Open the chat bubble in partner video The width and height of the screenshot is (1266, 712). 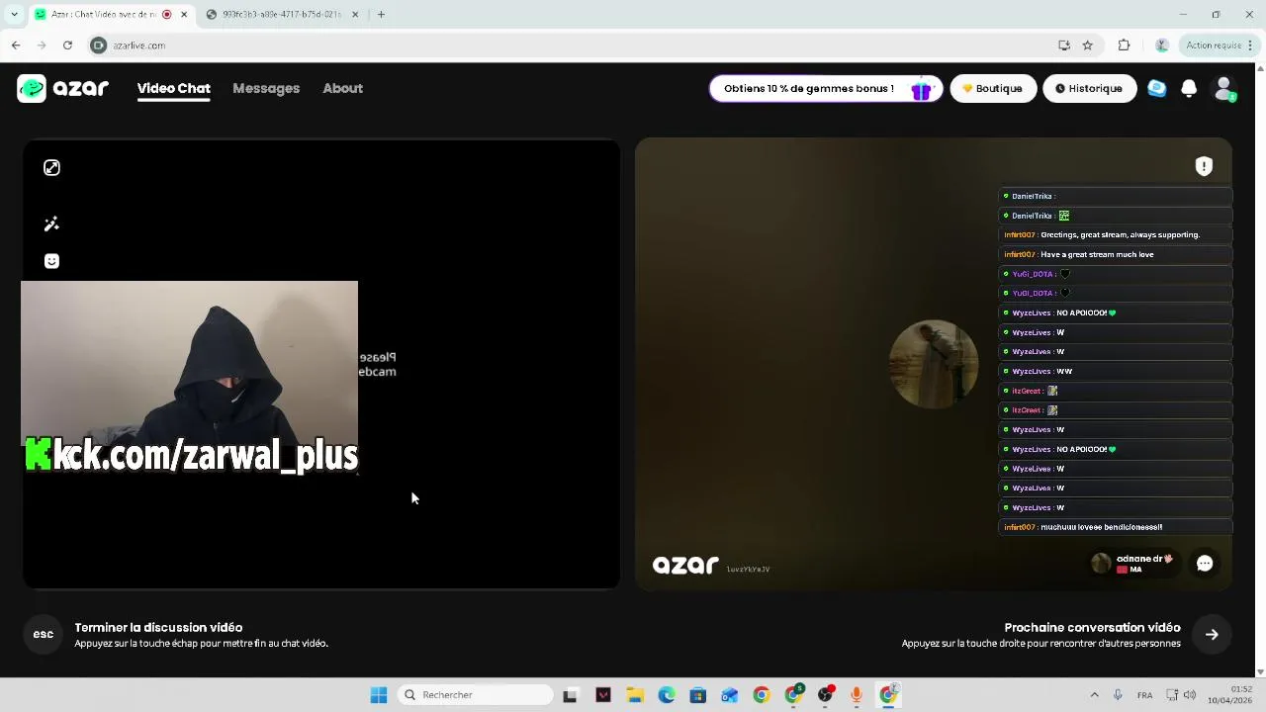1205,563
